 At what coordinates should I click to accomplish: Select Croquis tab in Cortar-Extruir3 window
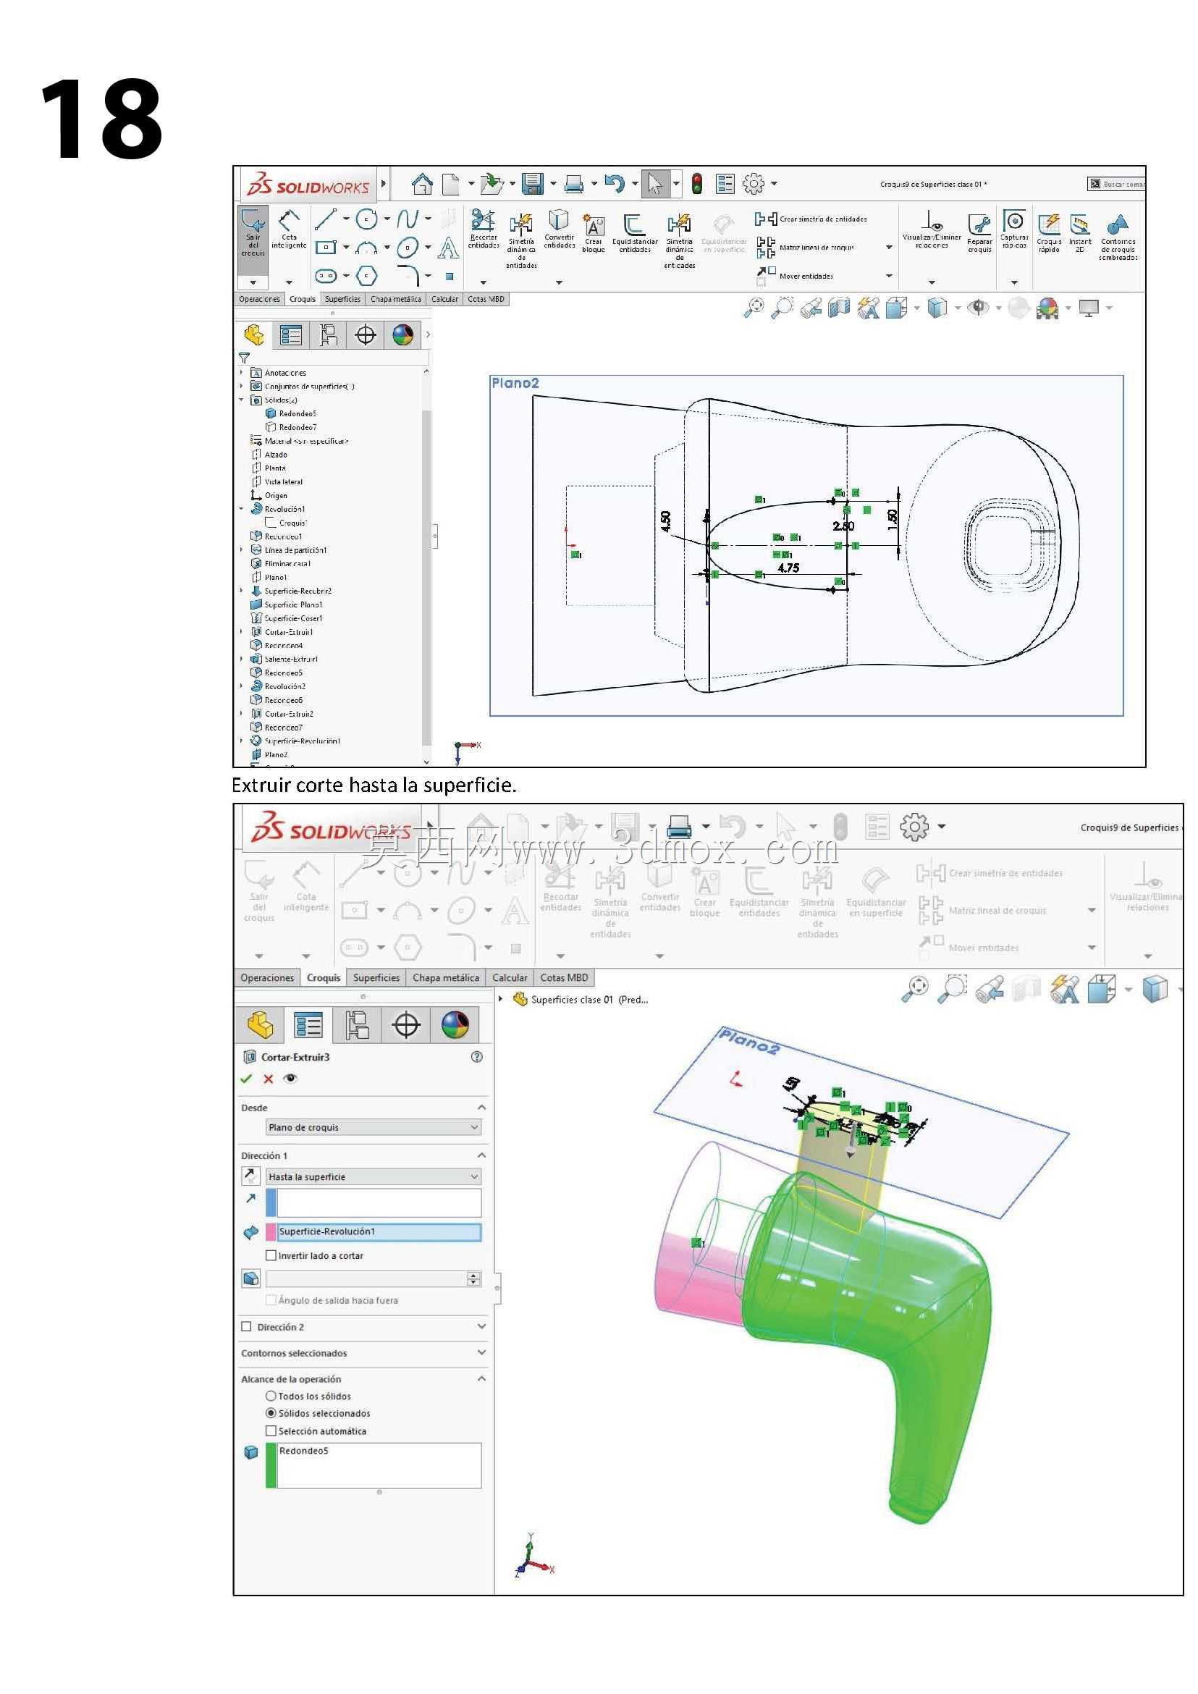[x=323, y=977]
